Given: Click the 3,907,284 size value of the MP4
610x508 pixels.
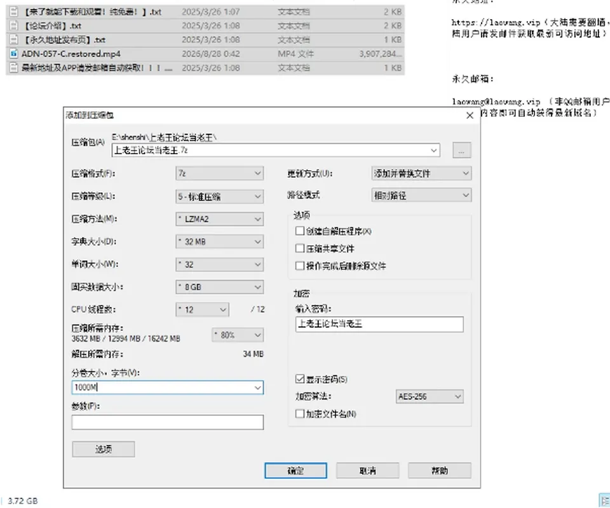Looking at the screenshot, I should tap(380, 53).
